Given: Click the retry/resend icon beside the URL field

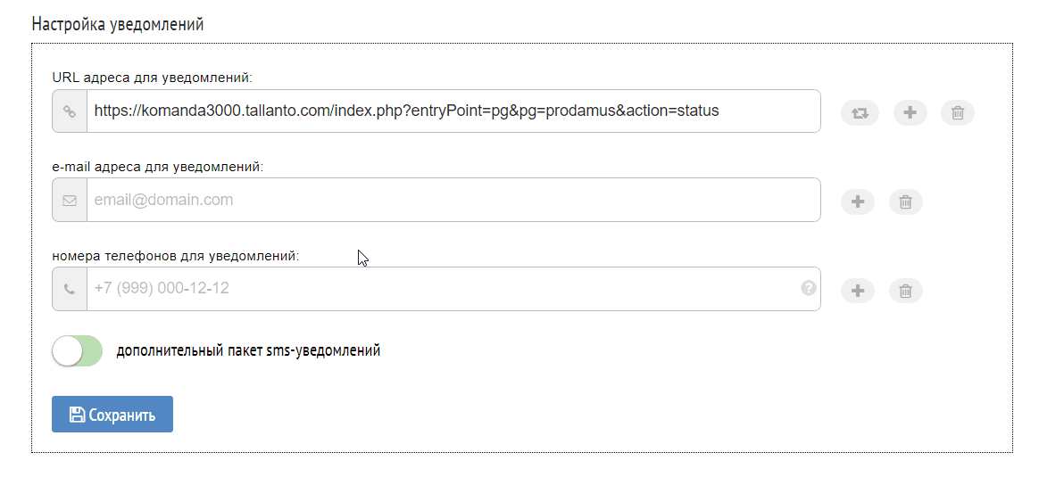Looking at the screenshot, I should (860, 113).
